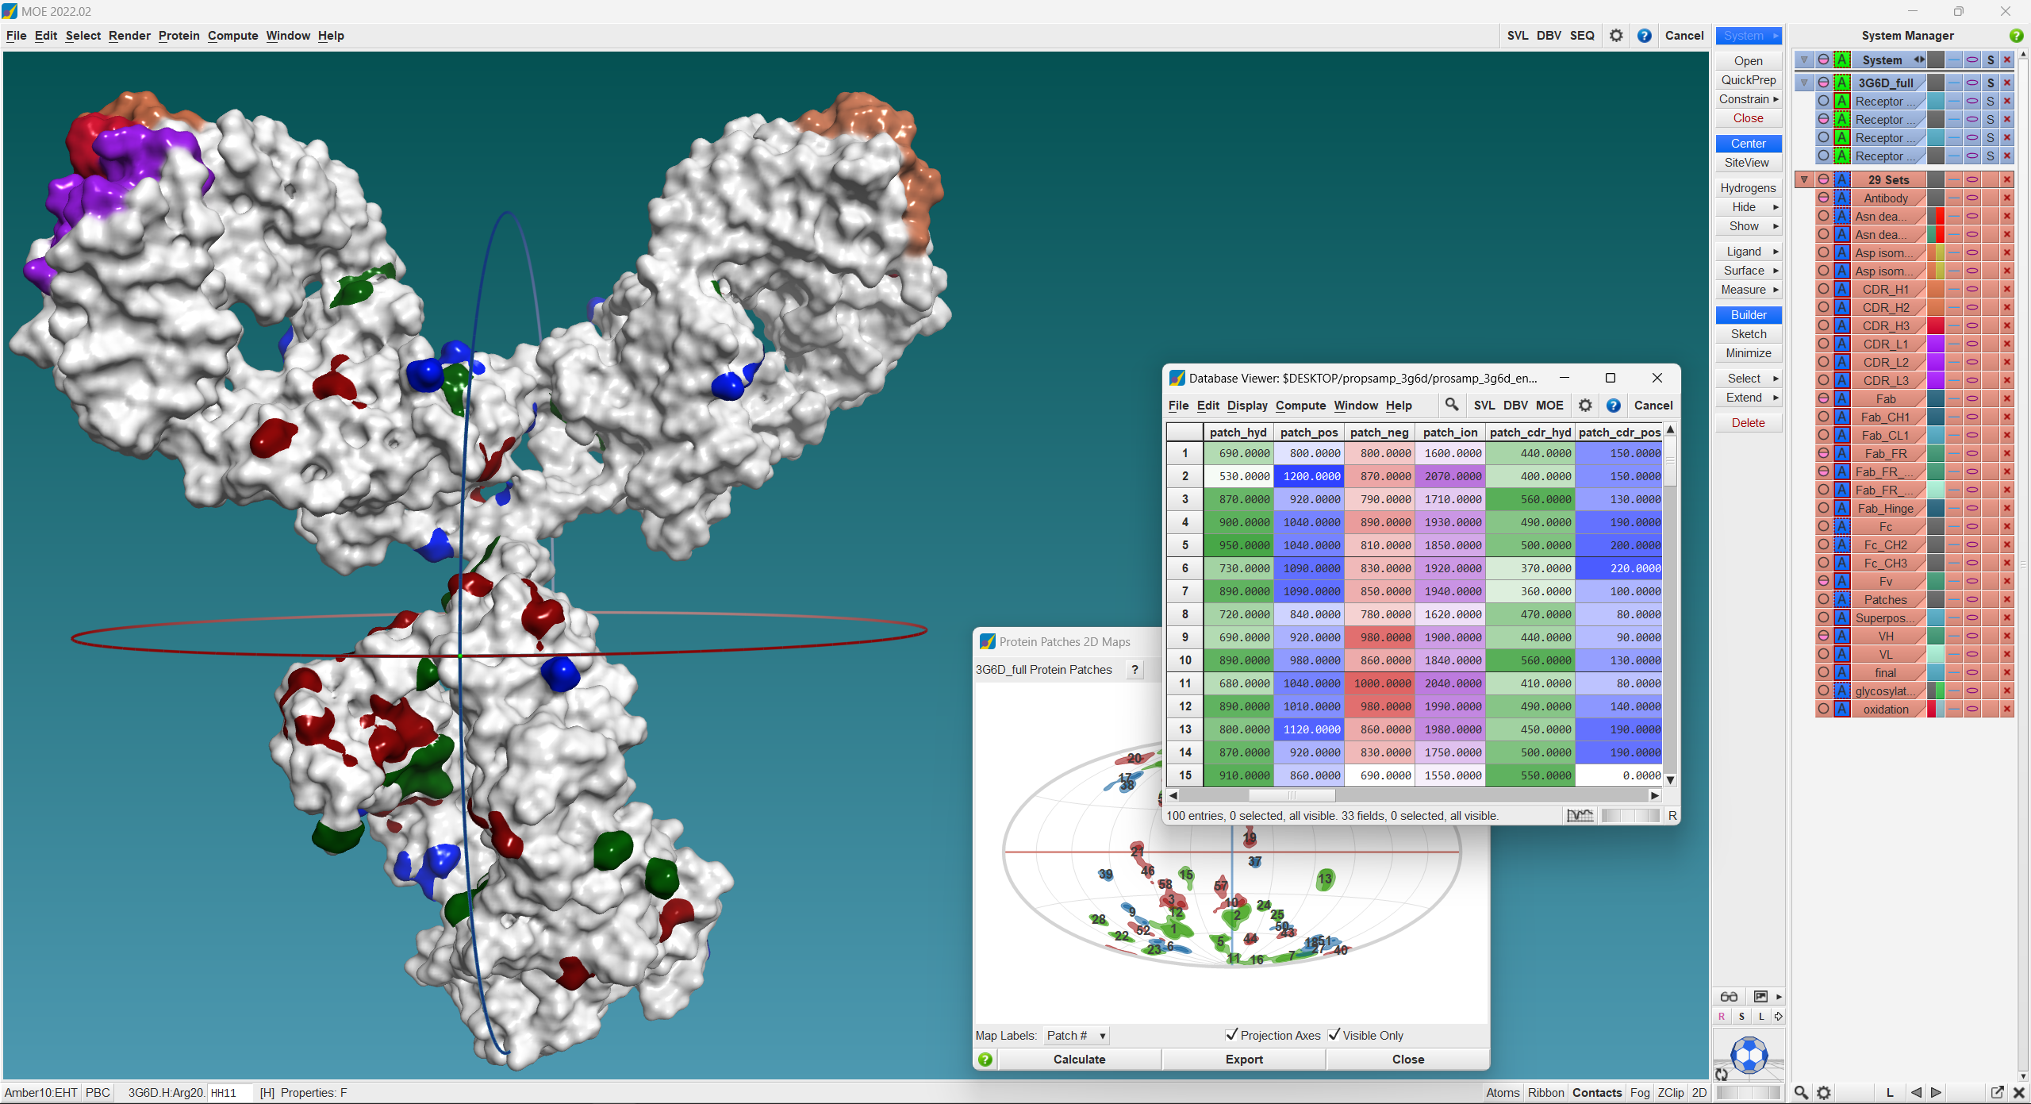Open the Constrain submenu

(x=1749, y=99)
